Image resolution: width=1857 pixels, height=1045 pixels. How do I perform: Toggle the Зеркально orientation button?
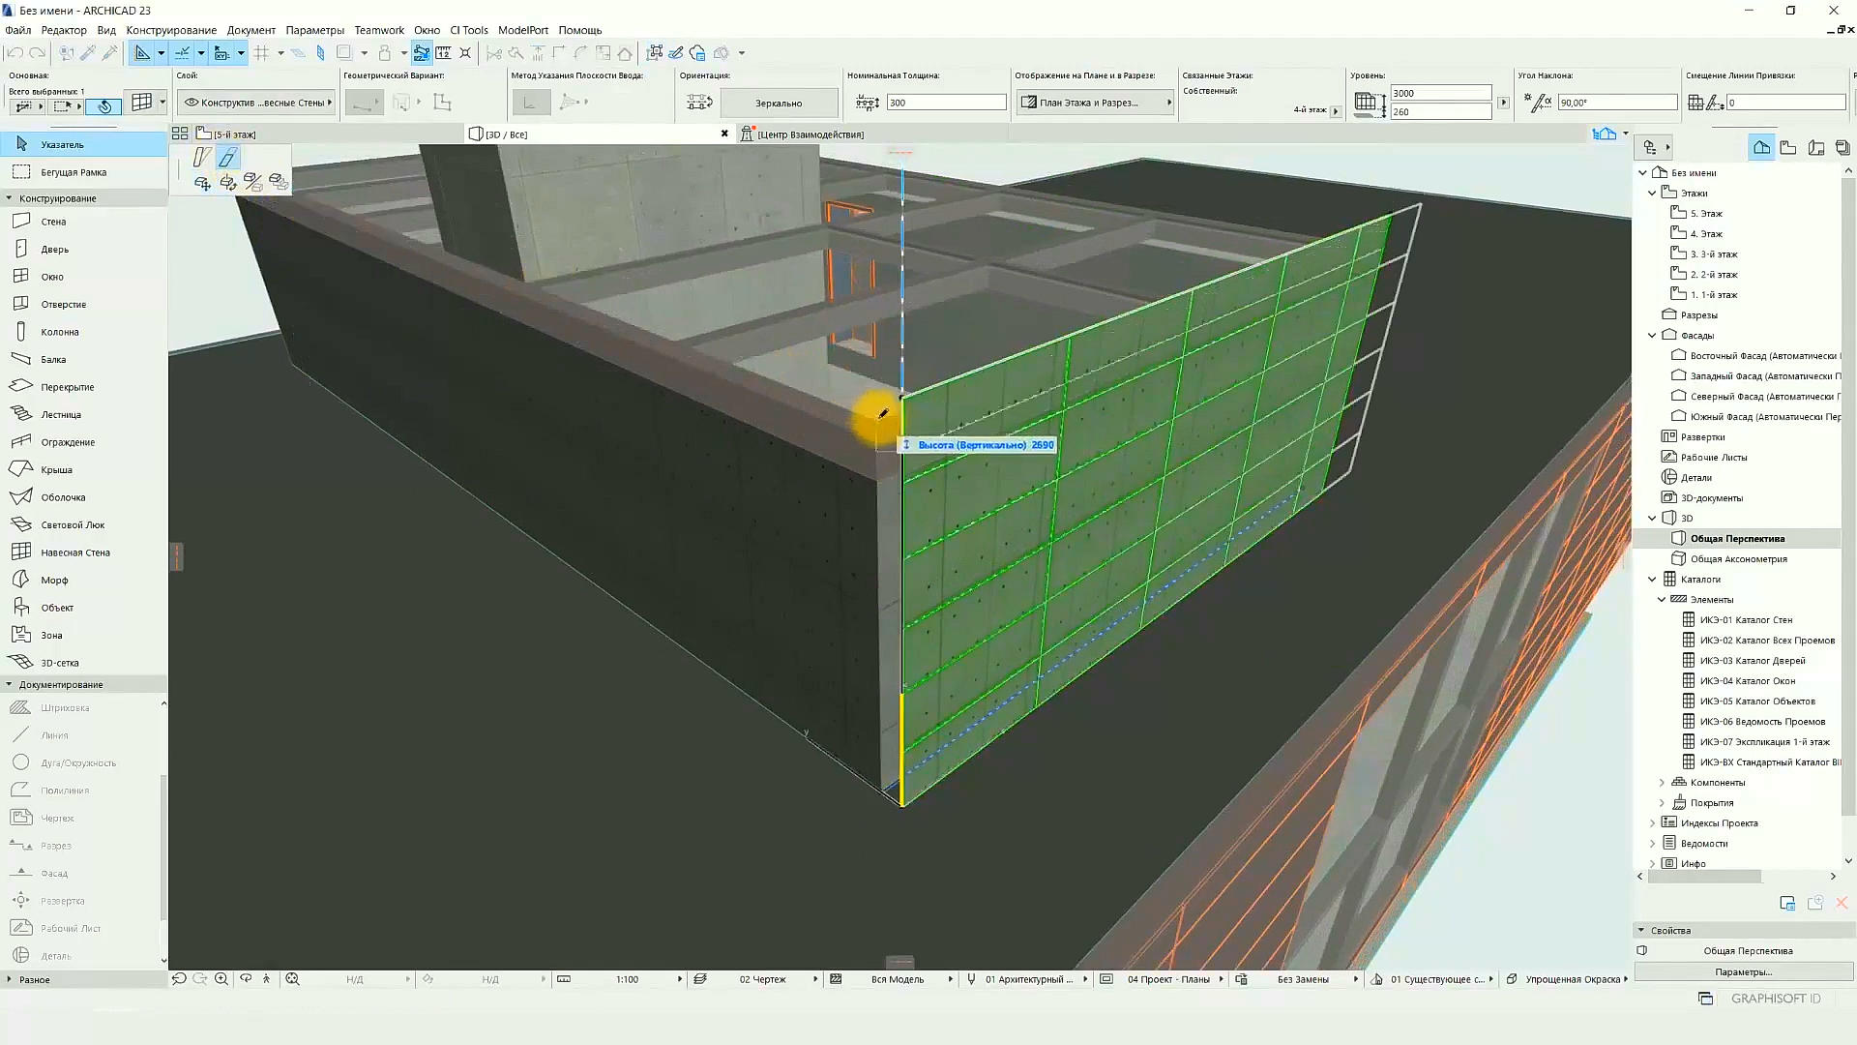pyautogui.click(x=779, y=103)
